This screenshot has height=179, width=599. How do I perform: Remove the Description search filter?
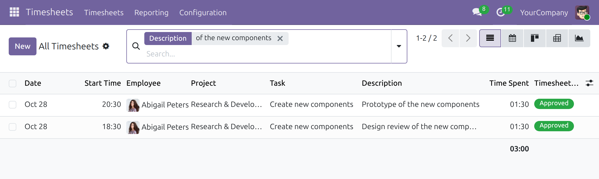coord(280,39)
